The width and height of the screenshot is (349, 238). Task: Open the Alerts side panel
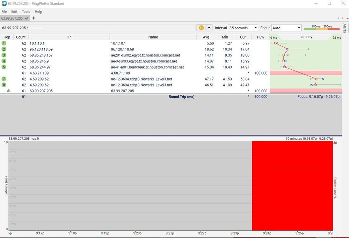(344, 28)
